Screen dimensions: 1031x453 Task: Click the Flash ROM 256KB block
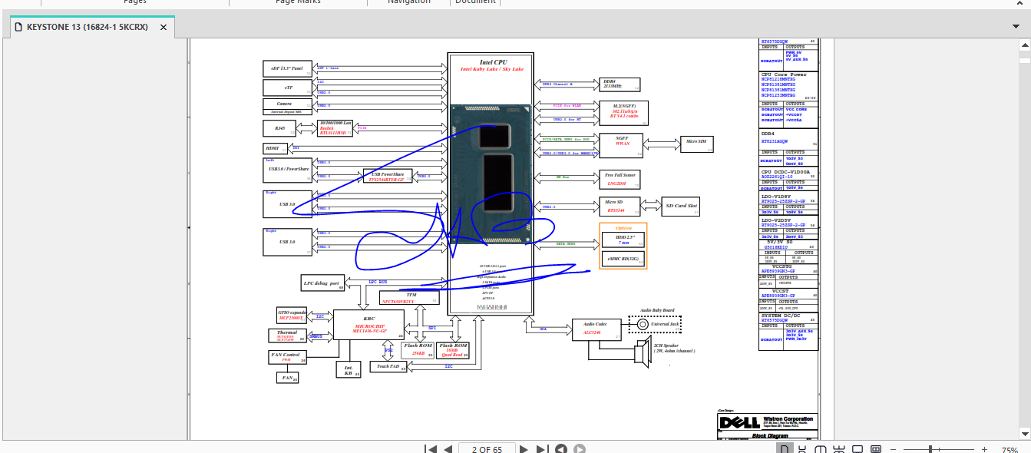coord(418,350)
